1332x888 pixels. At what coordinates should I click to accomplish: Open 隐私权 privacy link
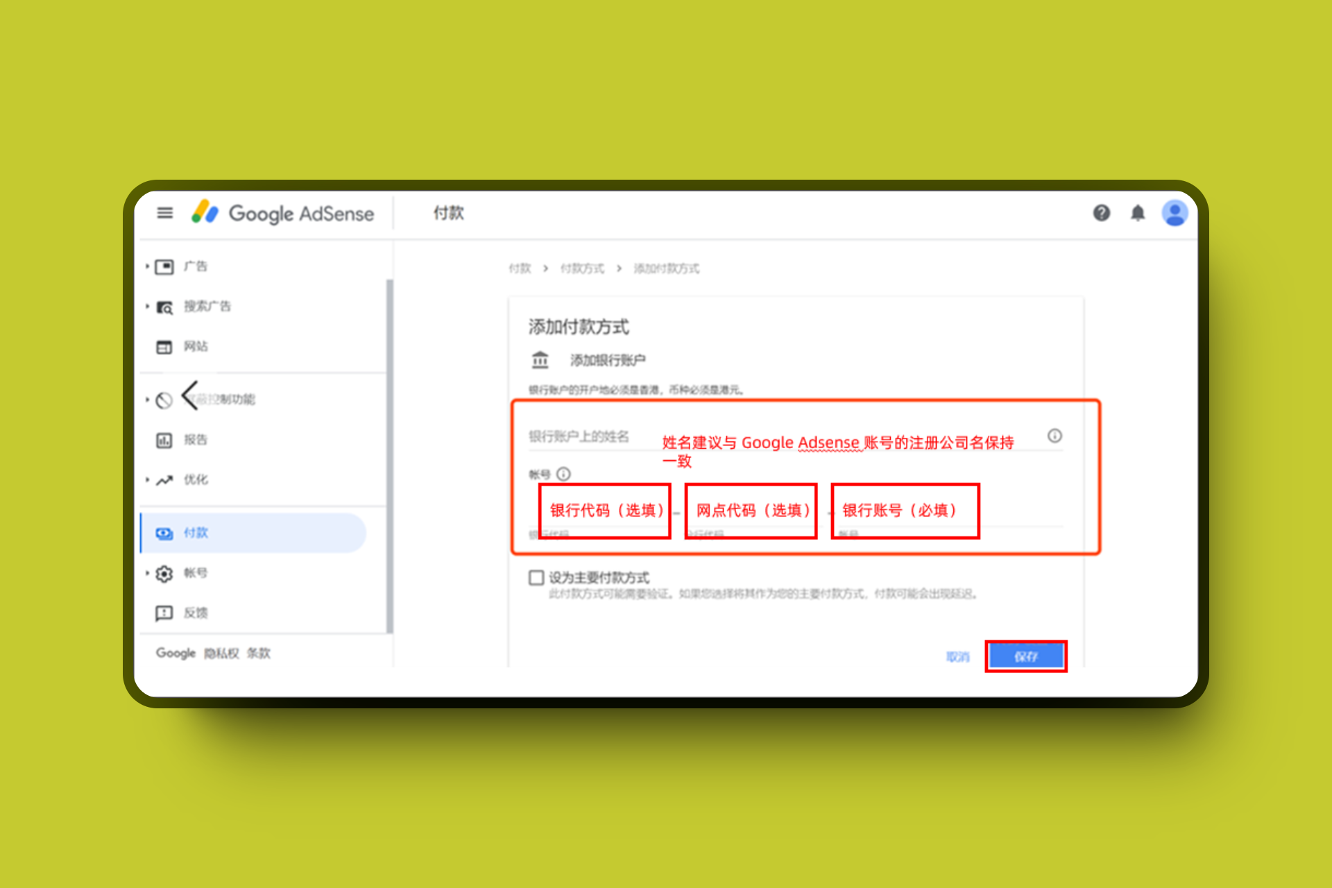tap(221, 654)
